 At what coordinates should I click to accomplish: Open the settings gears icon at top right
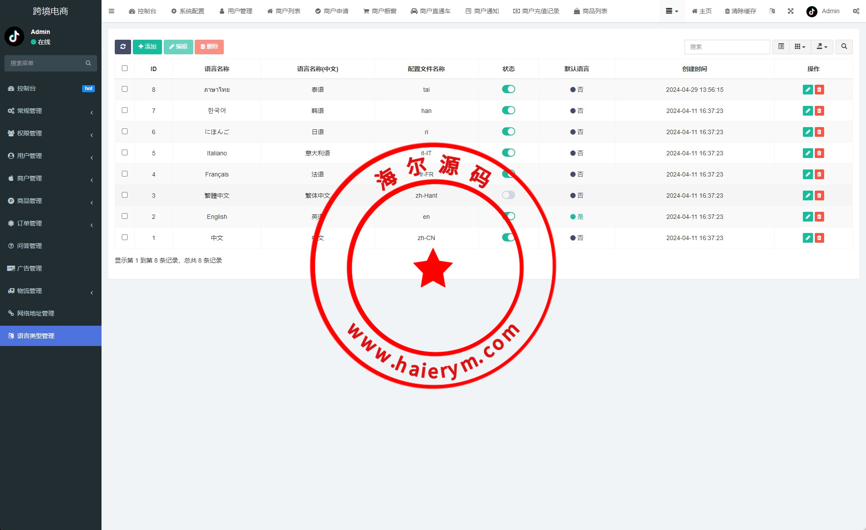tap(856, 11)
